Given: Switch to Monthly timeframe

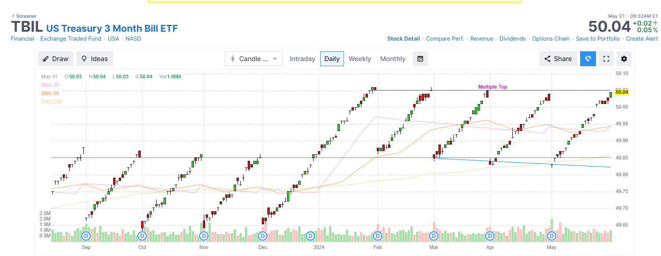Looking at the screenshot, I should (x=393, y=59).
